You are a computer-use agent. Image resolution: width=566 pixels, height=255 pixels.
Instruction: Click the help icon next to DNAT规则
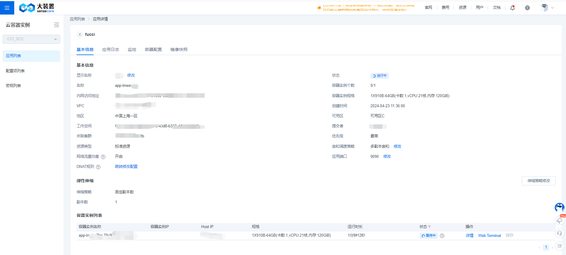(98, 167)
